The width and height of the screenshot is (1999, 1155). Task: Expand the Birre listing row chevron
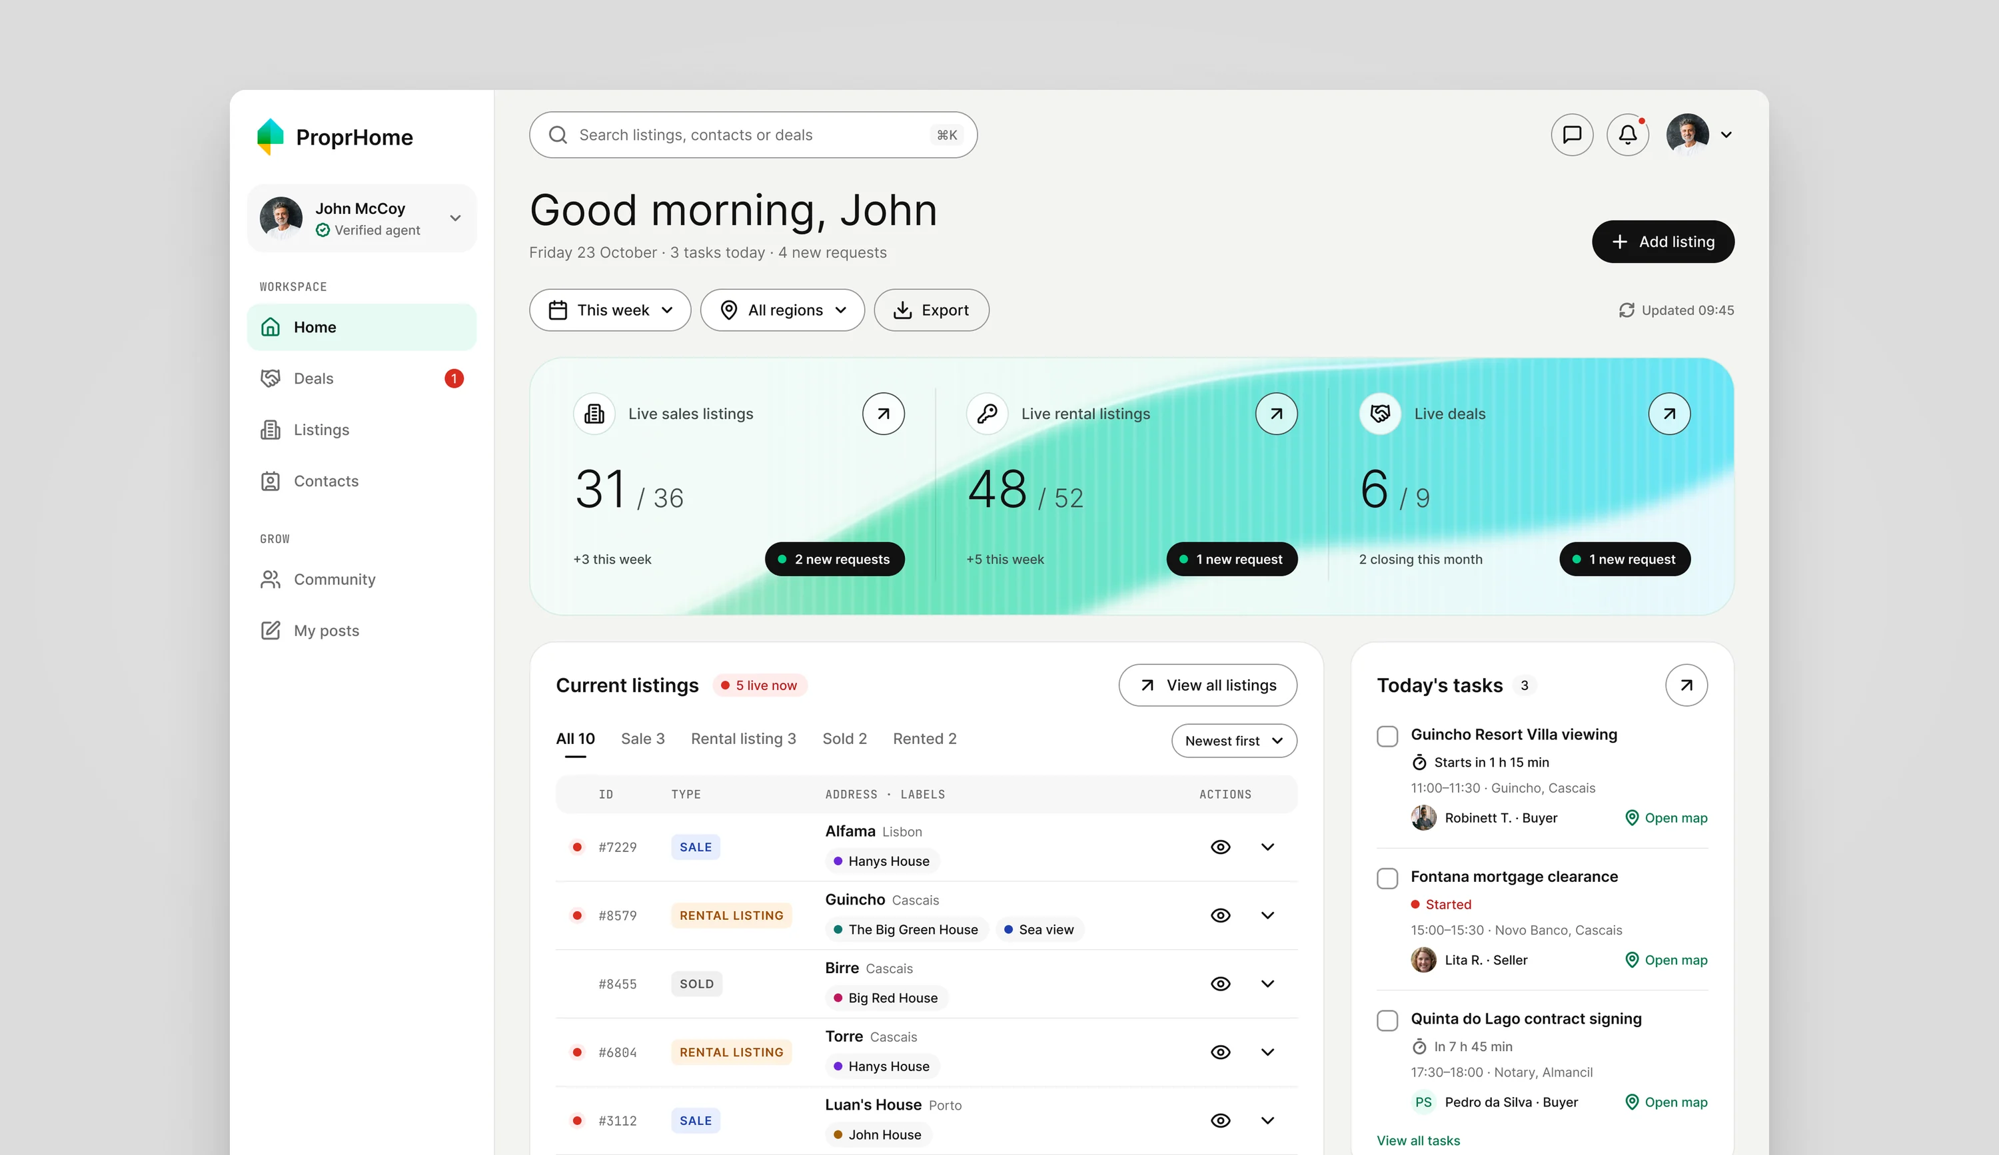1267,983
